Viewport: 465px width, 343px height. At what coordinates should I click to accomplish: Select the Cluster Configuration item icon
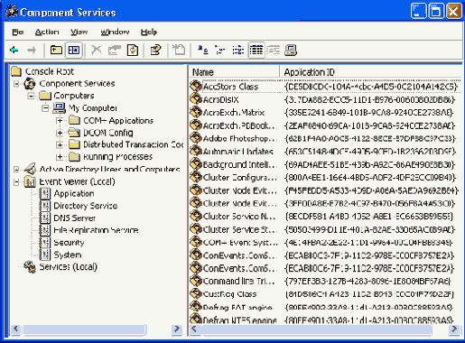click(x=196, y=177)
